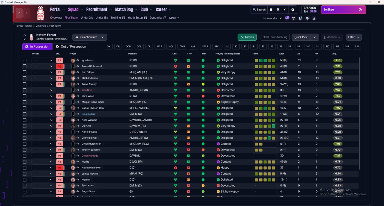
Task: Expand the Filter dropdown
Action: click(354, 37)
